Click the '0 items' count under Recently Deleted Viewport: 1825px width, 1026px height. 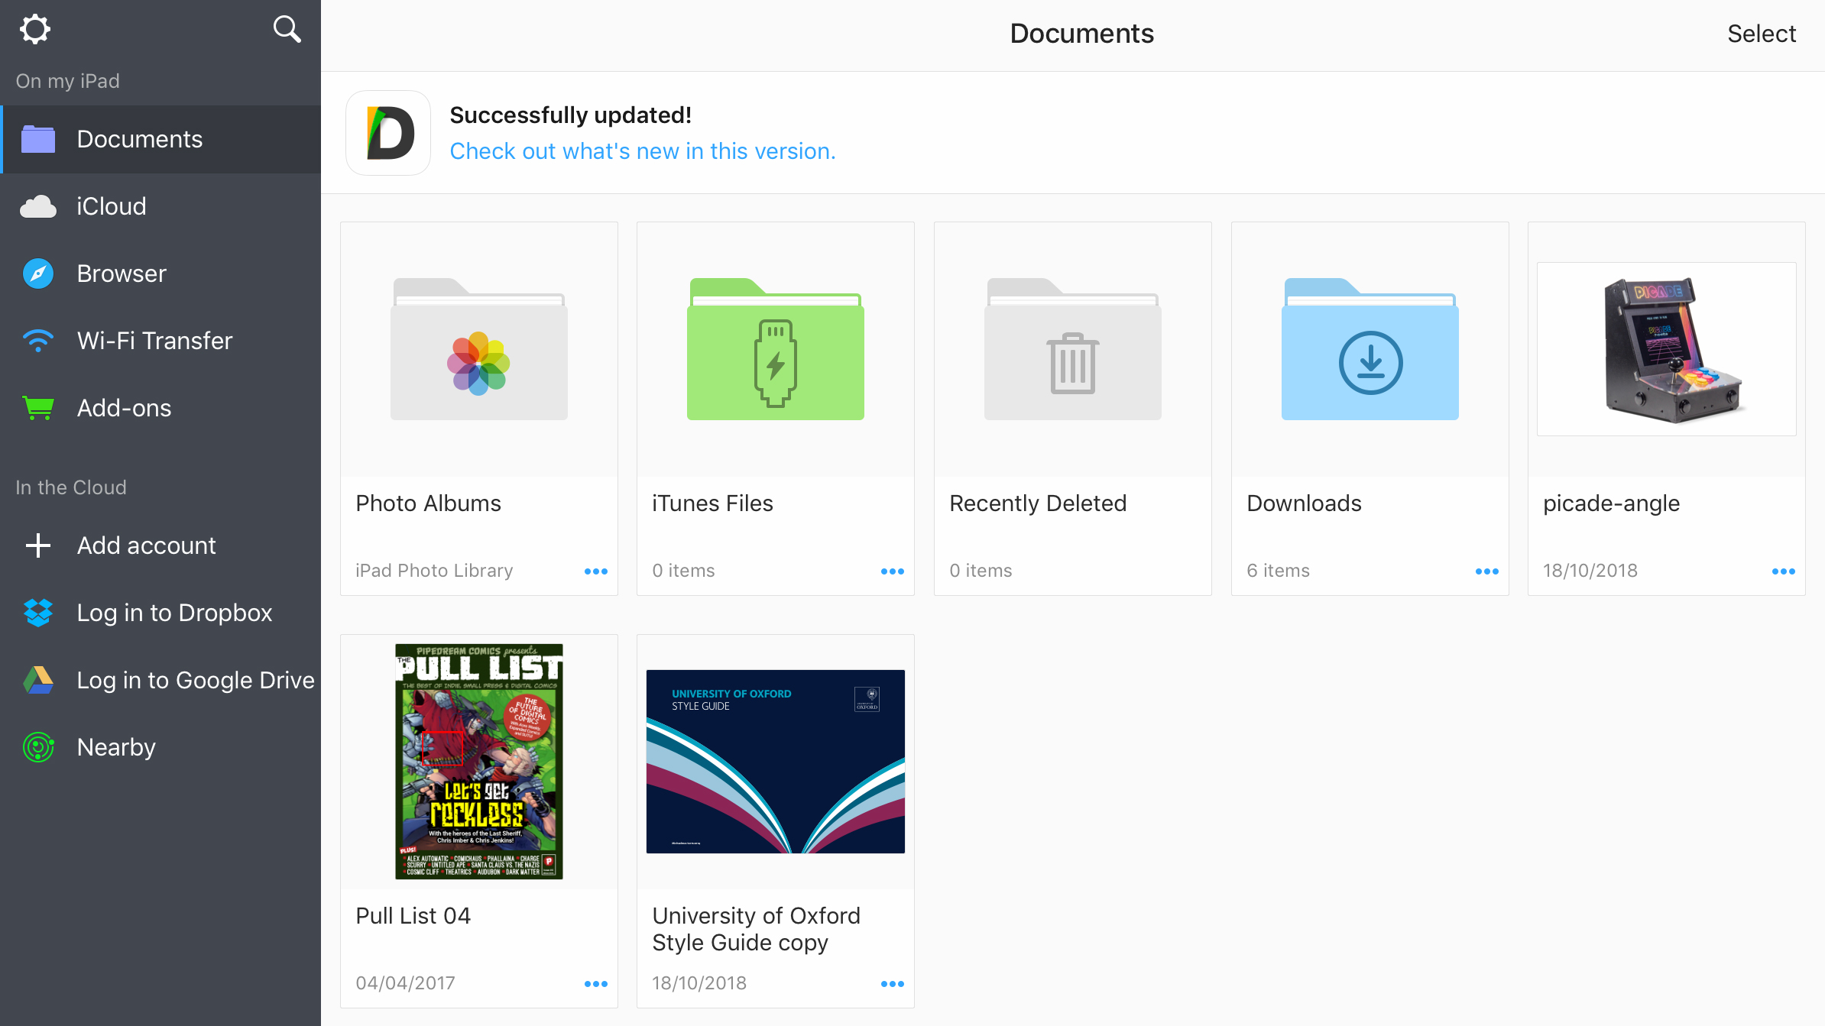click(x=981, y=571)
